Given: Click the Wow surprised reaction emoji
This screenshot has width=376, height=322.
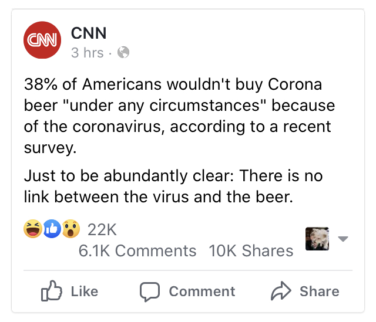Looking at the screenshot, I should [70, 229].
